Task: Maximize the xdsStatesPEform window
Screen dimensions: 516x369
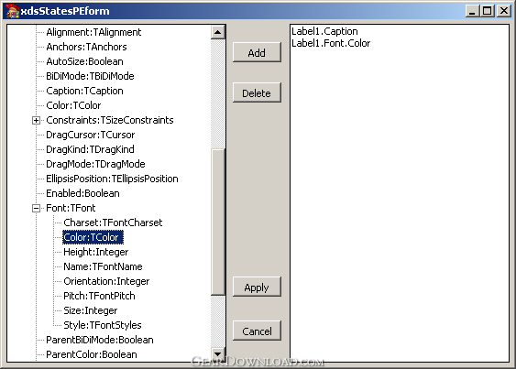Action: click(488, 11)
